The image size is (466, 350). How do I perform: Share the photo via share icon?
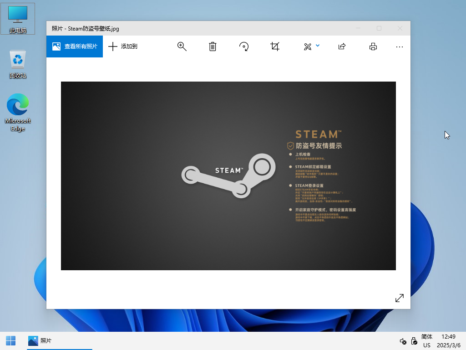tap(342, 46)
